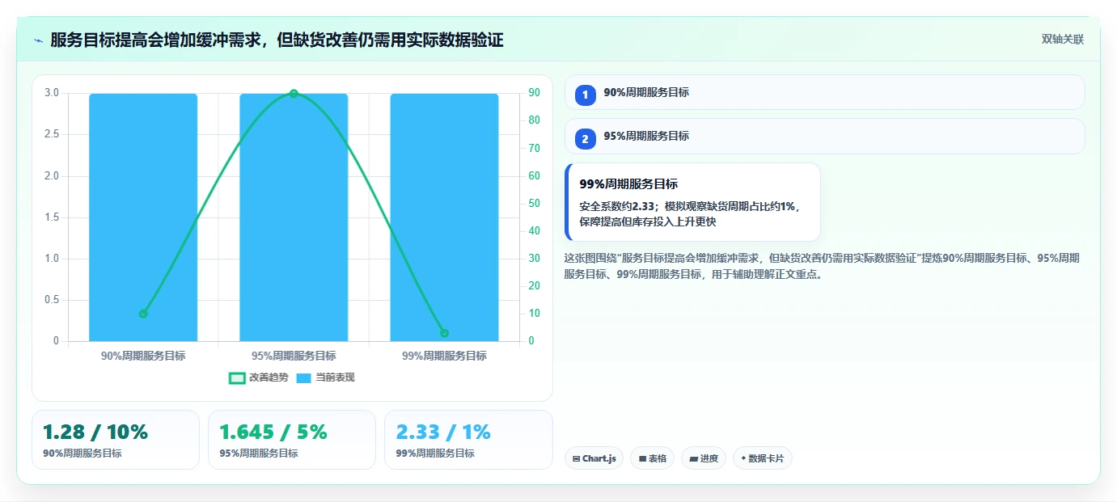
Task: Click the 进度 tag chip
Action: [x=703, y=458]
